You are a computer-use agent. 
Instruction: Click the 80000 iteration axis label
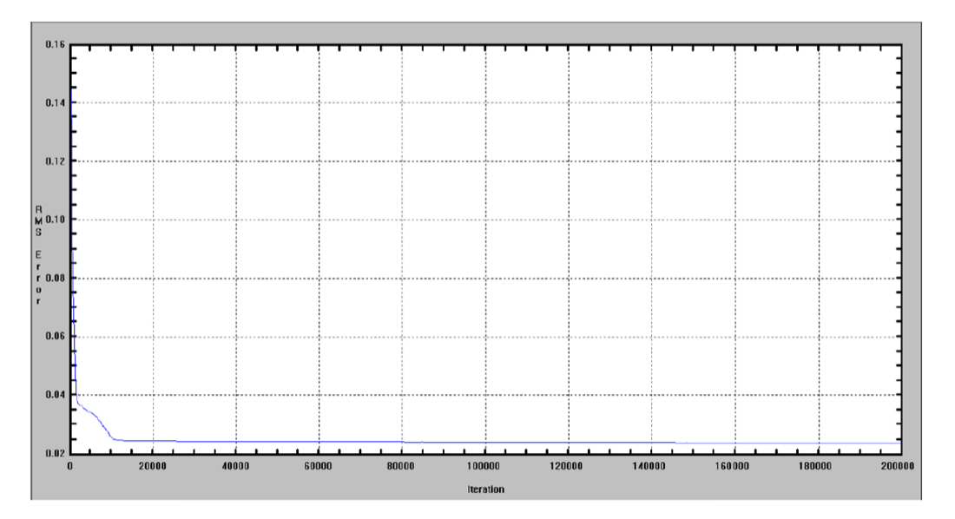click(401, 466)
